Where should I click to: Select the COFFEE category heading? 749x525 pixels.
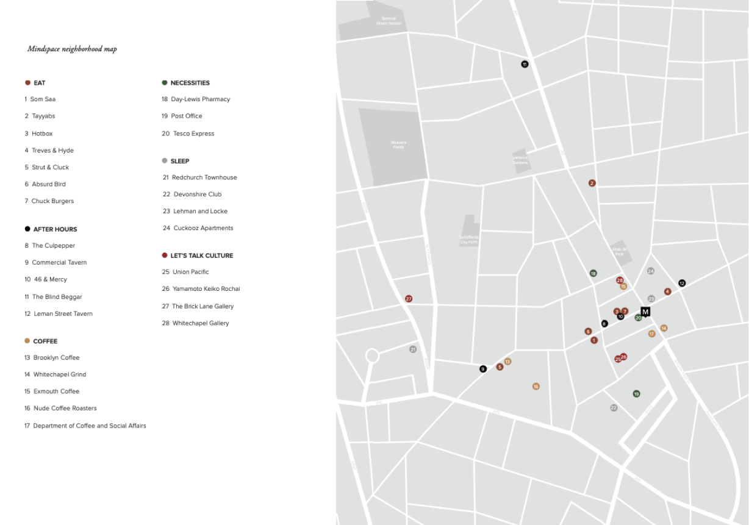tap(45, 341)
